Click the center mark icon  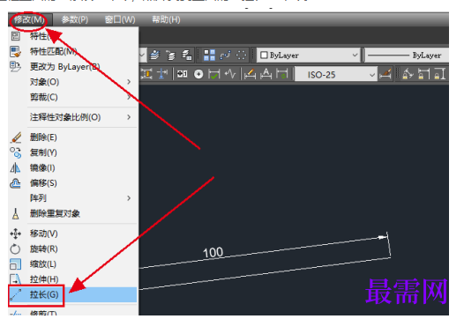click(x=198, y=74)
